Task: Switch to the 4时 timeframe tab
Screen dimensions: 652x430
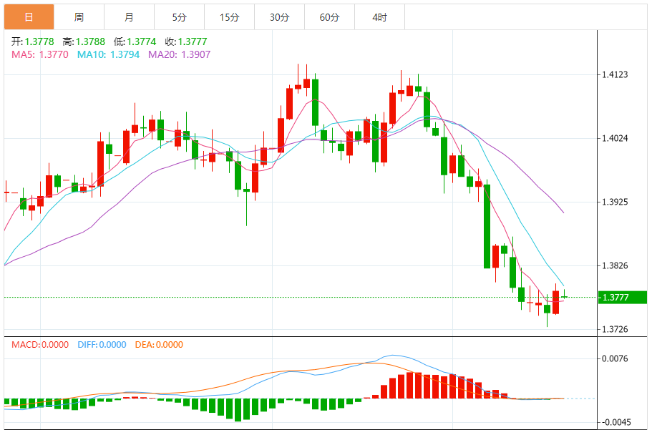Action: coord(379,17)
